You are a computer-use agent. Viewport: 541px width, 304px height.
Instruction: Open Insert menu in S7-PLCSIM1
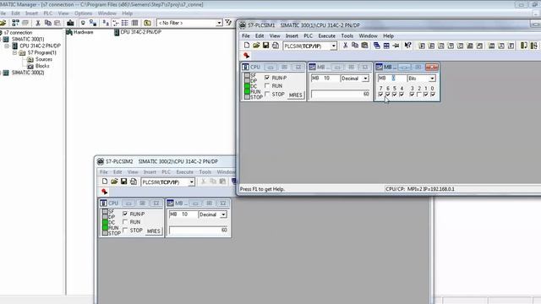(x=292, y=35)
